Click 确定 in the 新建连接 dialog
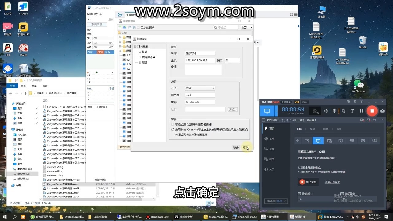Viewport: 393px width, 221px height. [x=236, y=148]
